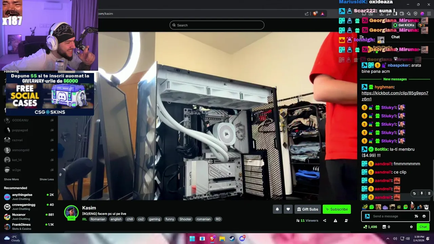Image resolution: width=434 pixels, height=244 pixels.
Task: Insert the dog quick emote
Action: [x=378, y=207]
